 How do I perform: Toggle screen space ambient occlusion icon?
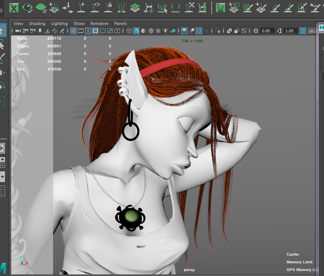click(x=184, y=31)
